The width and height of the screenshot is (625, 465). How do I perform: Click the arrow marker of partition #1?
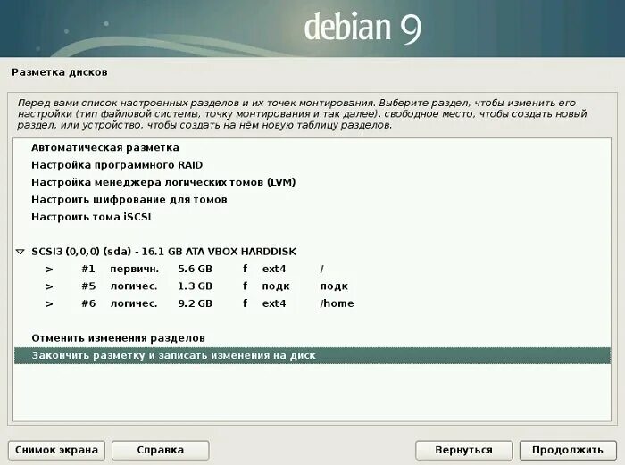(49, 270)
